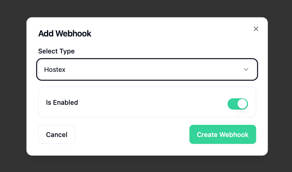Click the Add Webhook dialog title

[x=65, y=34]
